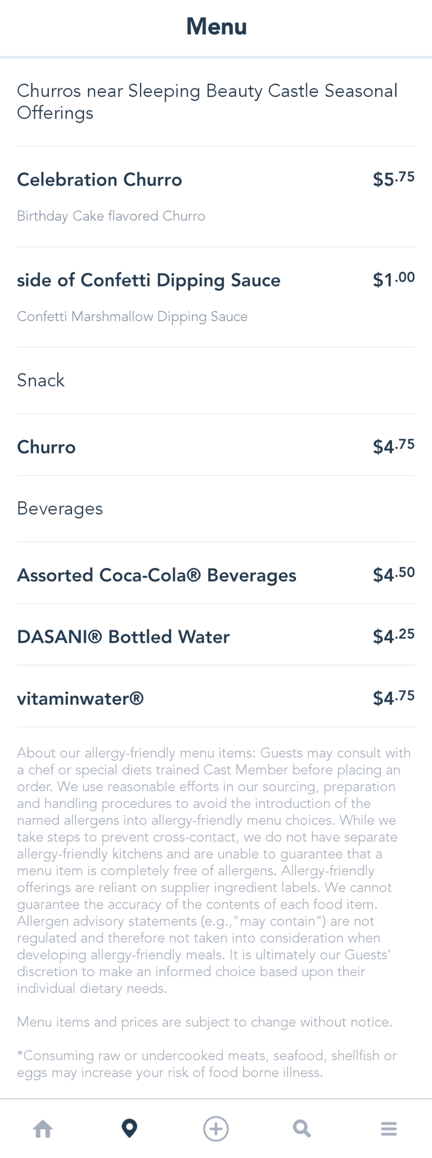Open the hamburger menu icon
The width and height of the screenshot is (432, 1158).
[389, 1128]
